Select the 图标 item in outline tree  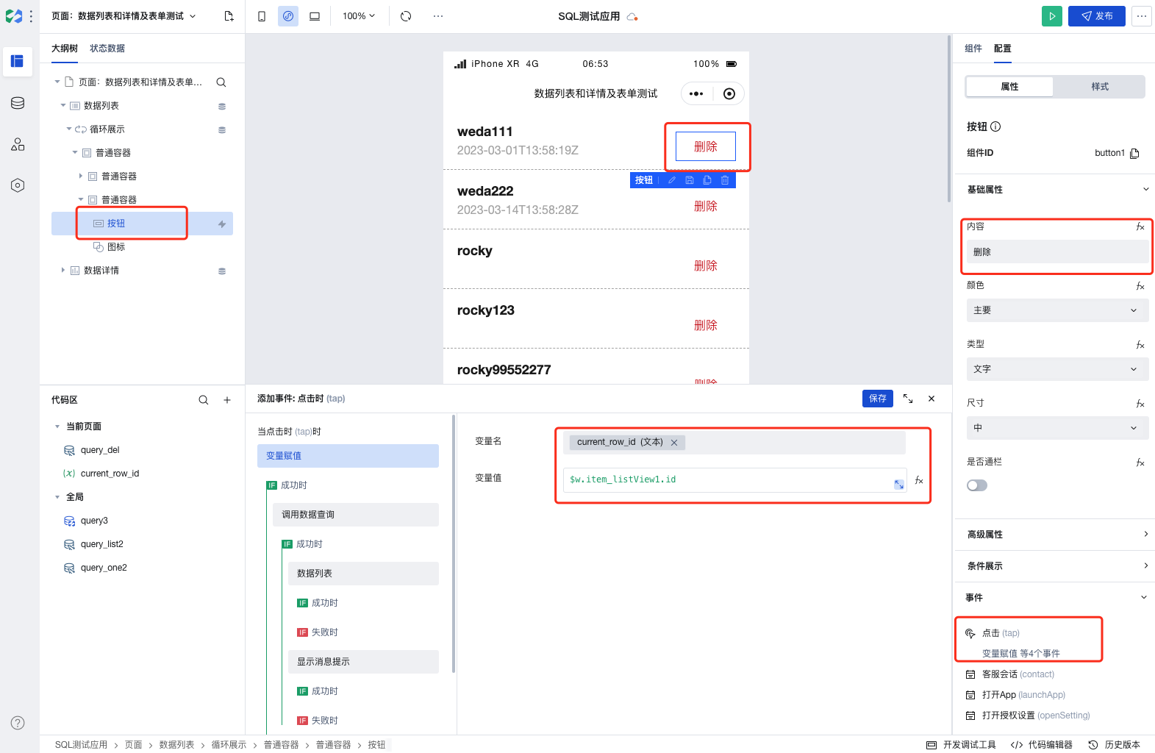(116, 247)
